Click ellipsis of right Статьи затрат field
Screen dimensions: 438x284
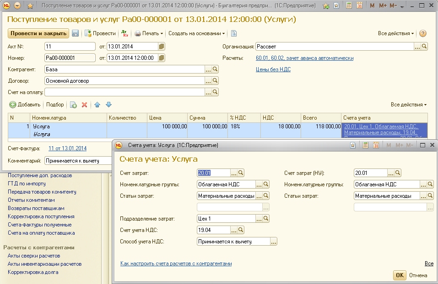coord(423,196)
